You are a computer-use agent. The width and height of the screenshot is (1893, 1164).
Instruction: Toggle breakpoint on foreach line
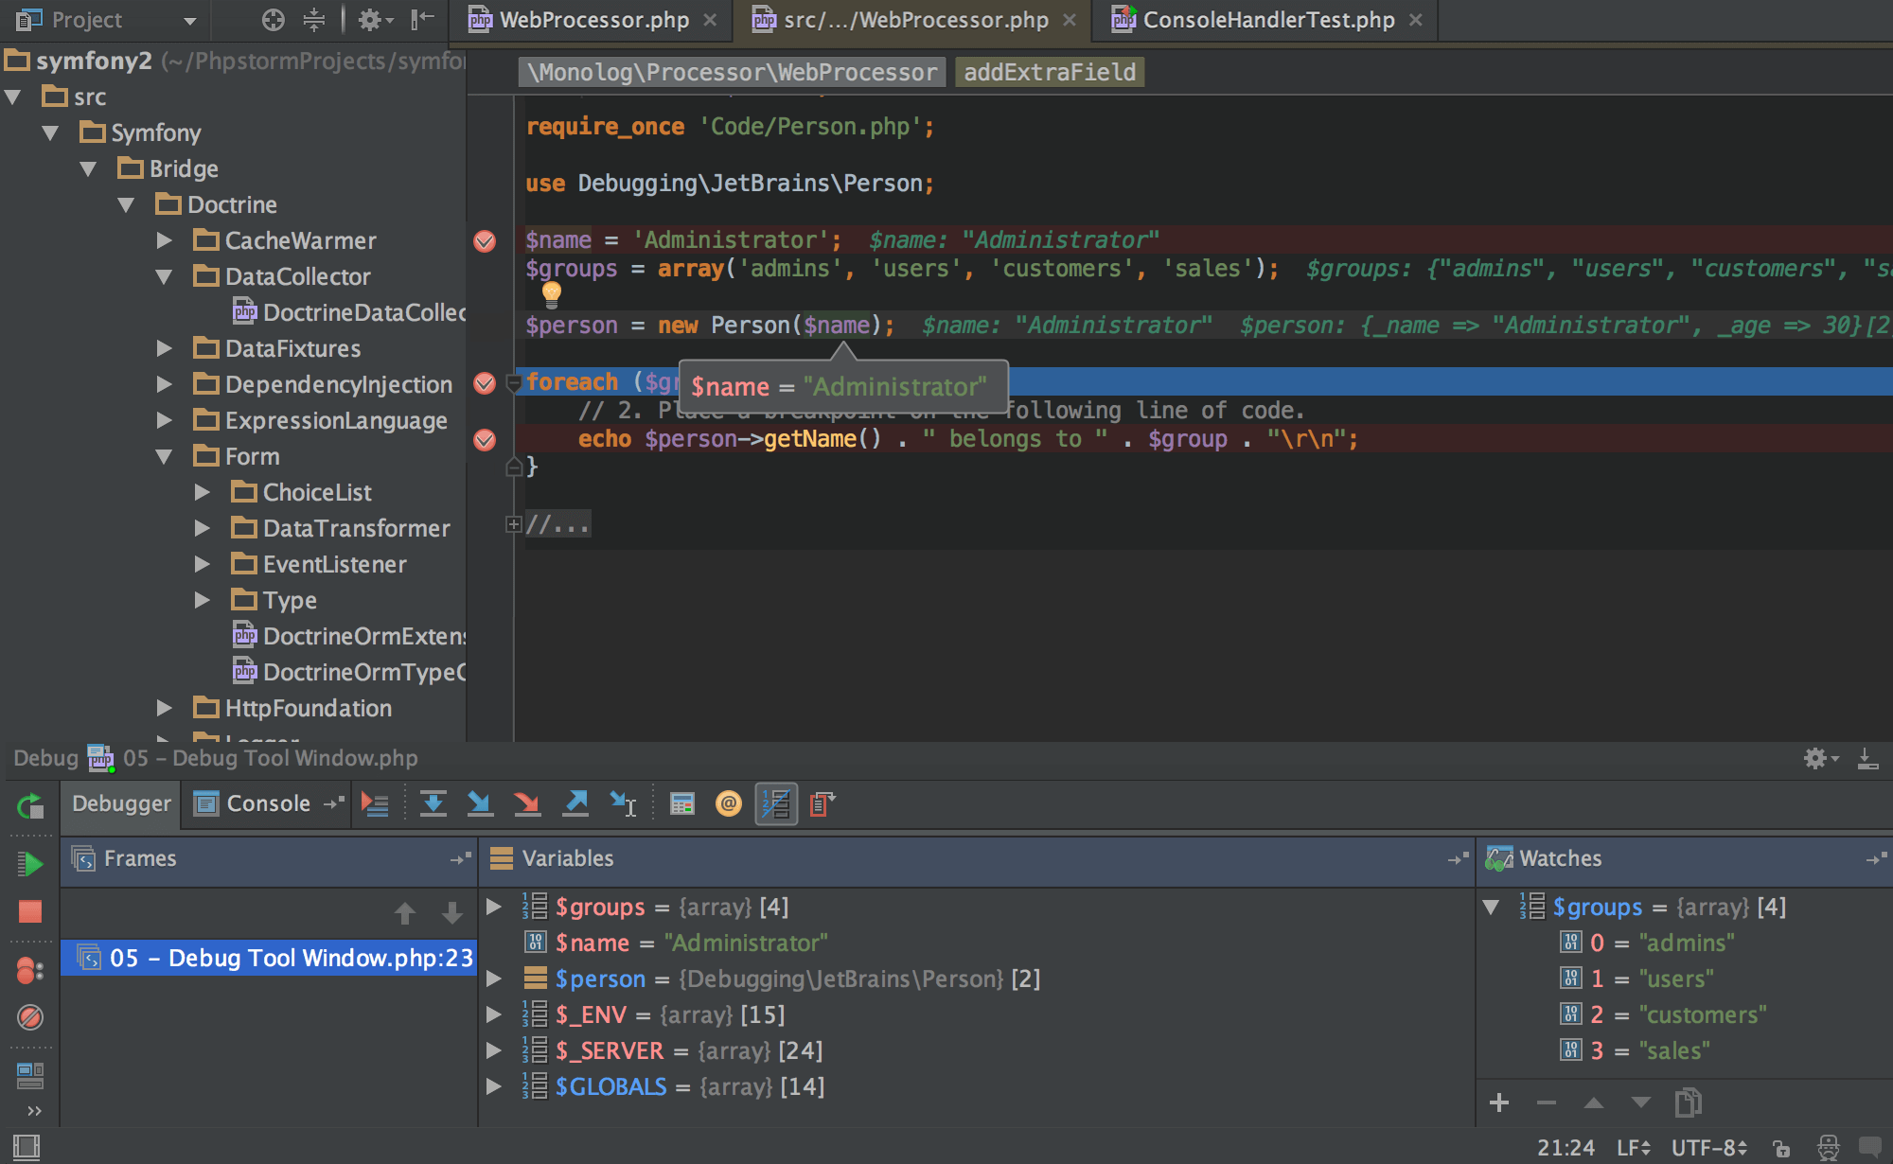coord(484,382)
